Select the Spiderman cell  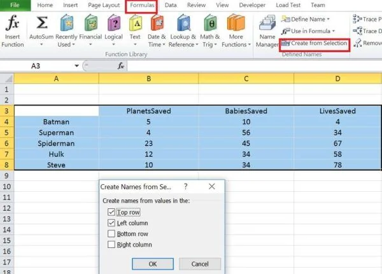pos(56,143)
